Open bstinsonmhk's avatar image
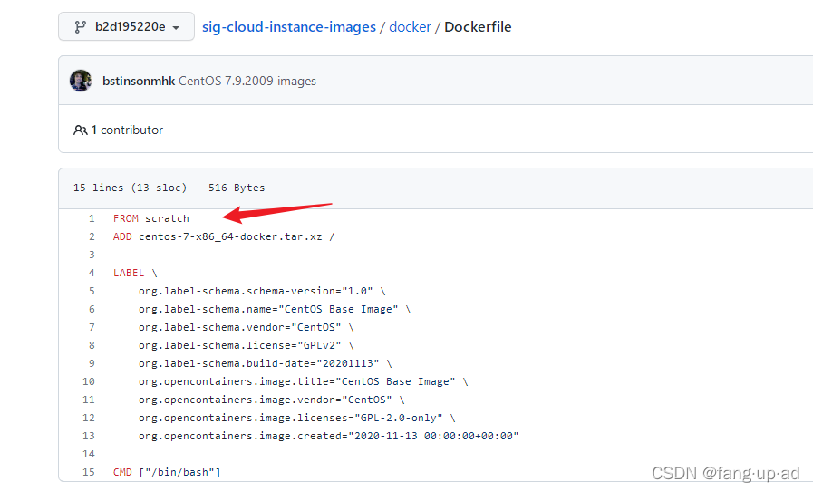 coord(81,81)
